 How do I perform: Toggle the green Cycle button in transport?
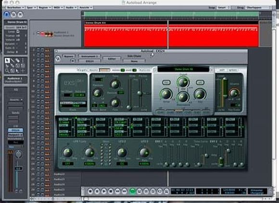pos(132,191)
